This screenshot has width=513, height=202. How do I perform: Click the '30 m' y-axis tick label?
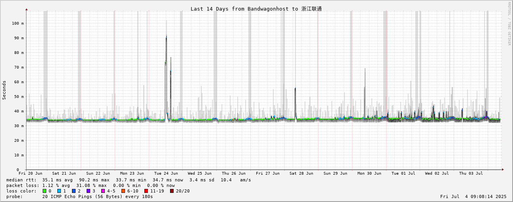click(x=19, y=126)
